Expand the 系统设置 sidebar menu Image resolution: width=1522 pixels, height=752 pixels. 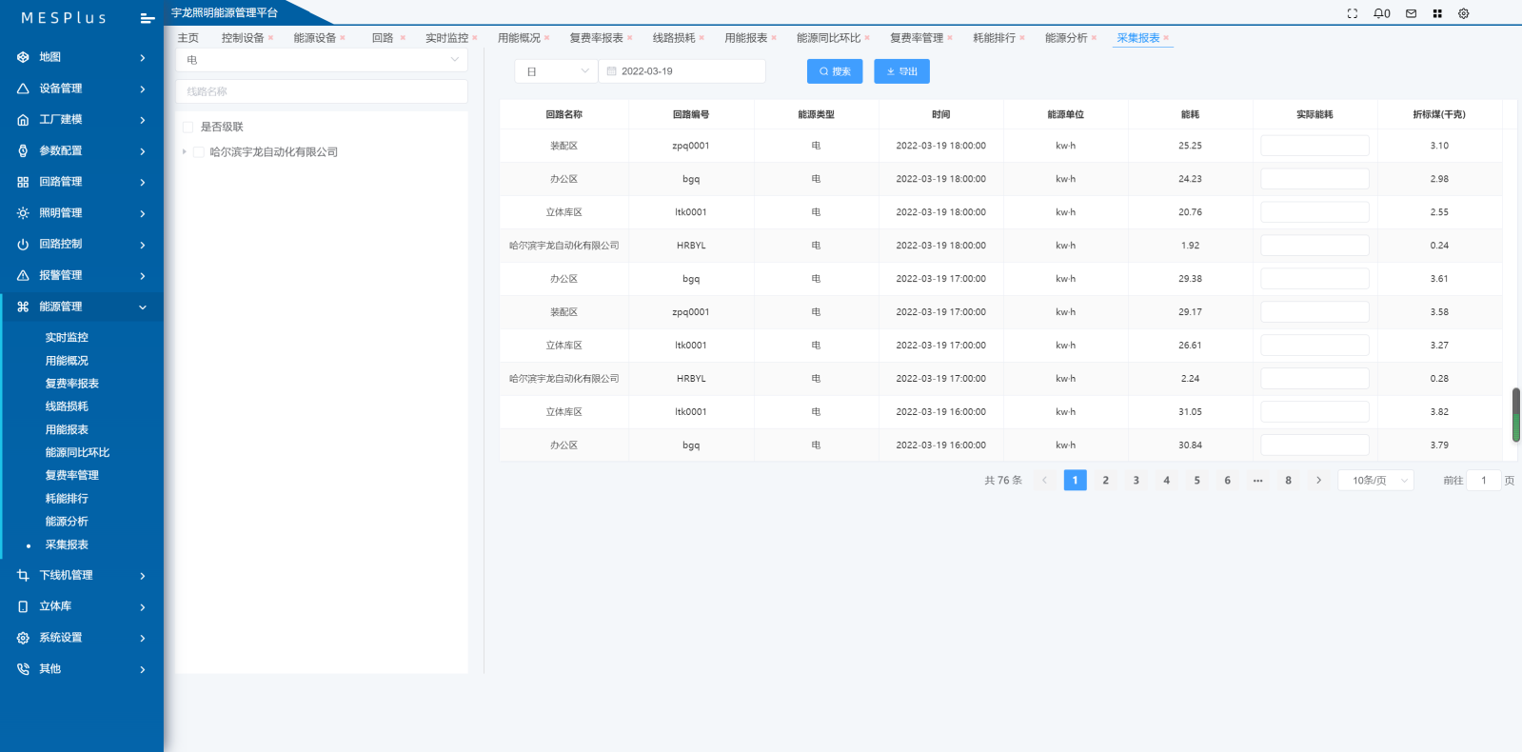(143, 638)
